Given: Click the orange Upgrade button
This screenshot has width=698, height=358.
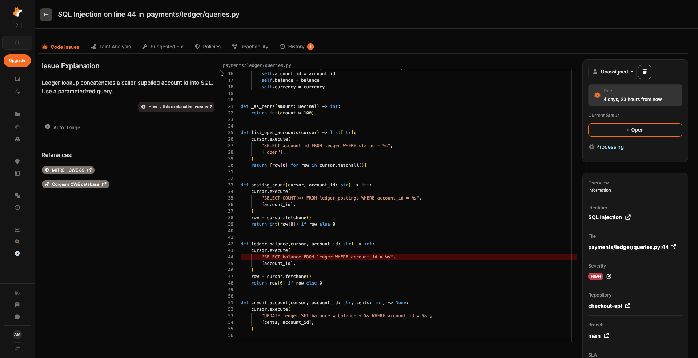Looking at the screenshot, I should click(17, 61).
